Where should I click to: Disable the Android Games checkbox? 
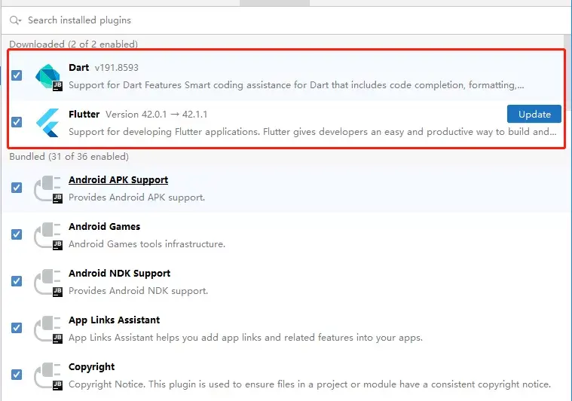point(17,234)
